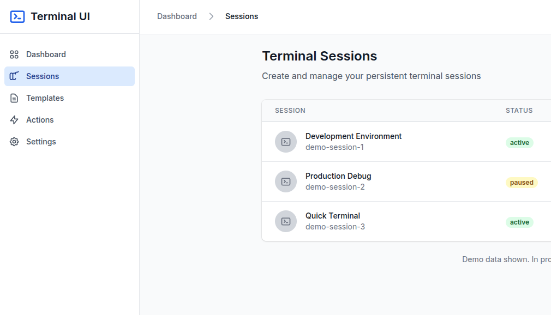Viewport: 551px width, 315px height.
Task: Click the active badge for Quick Terminal
Action: (519, 222)
